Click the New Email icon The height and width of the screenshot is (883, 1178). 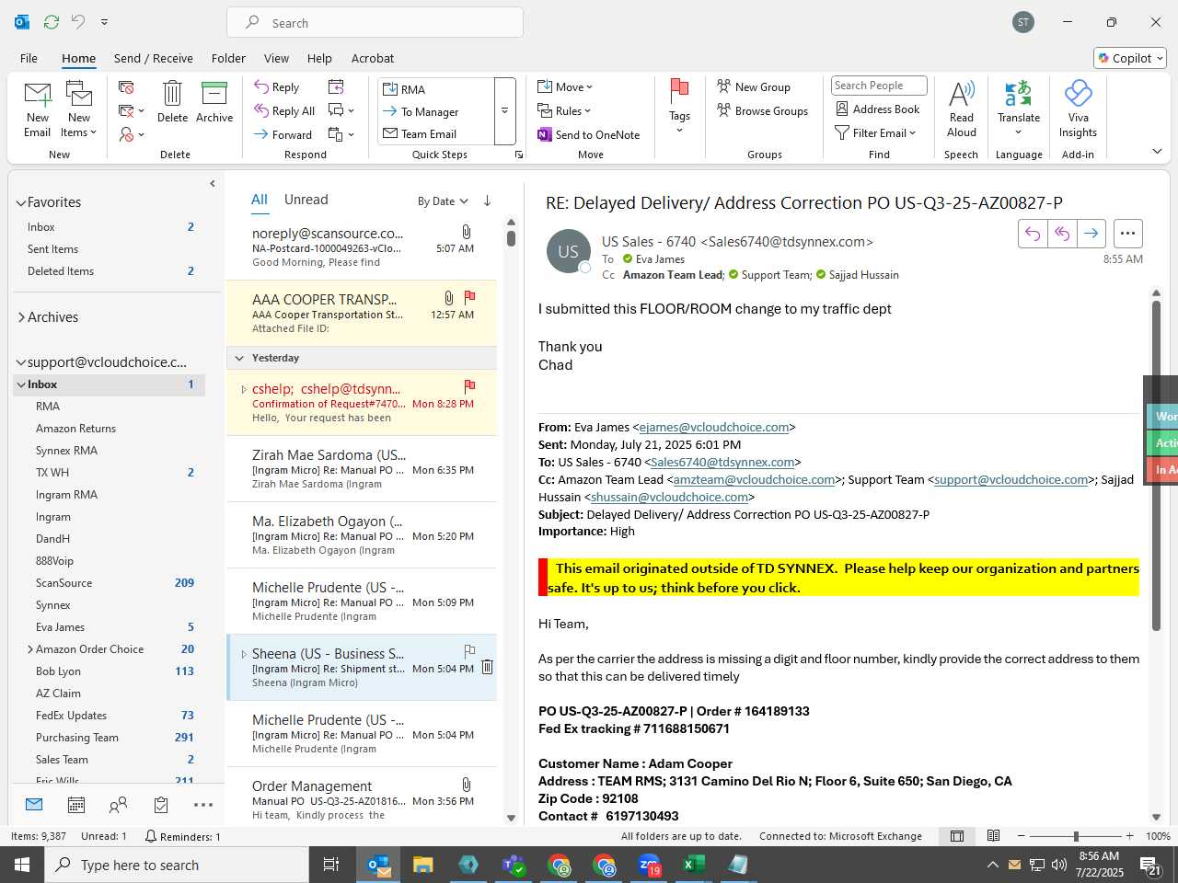(38, 109)
